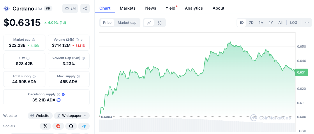
Task: Open the share icon button
Action: pyautogui.click(x=85, y=8)
